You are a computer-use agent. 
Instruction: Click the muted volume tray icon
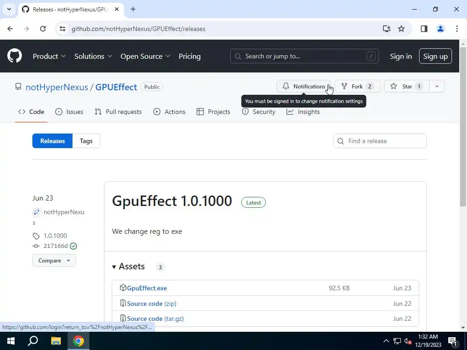[408, 341]
